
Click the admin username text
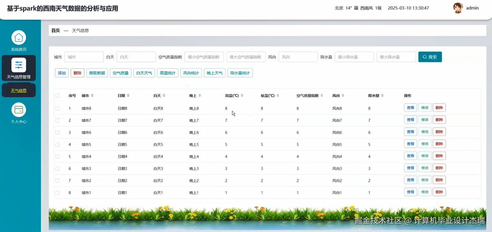click(x=472, y=8)
